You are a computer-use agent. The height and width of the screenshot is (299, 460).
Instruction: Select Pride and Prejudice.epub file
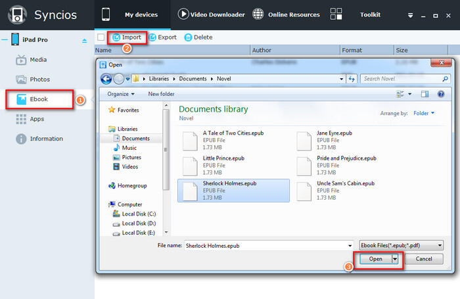point(347,166)
